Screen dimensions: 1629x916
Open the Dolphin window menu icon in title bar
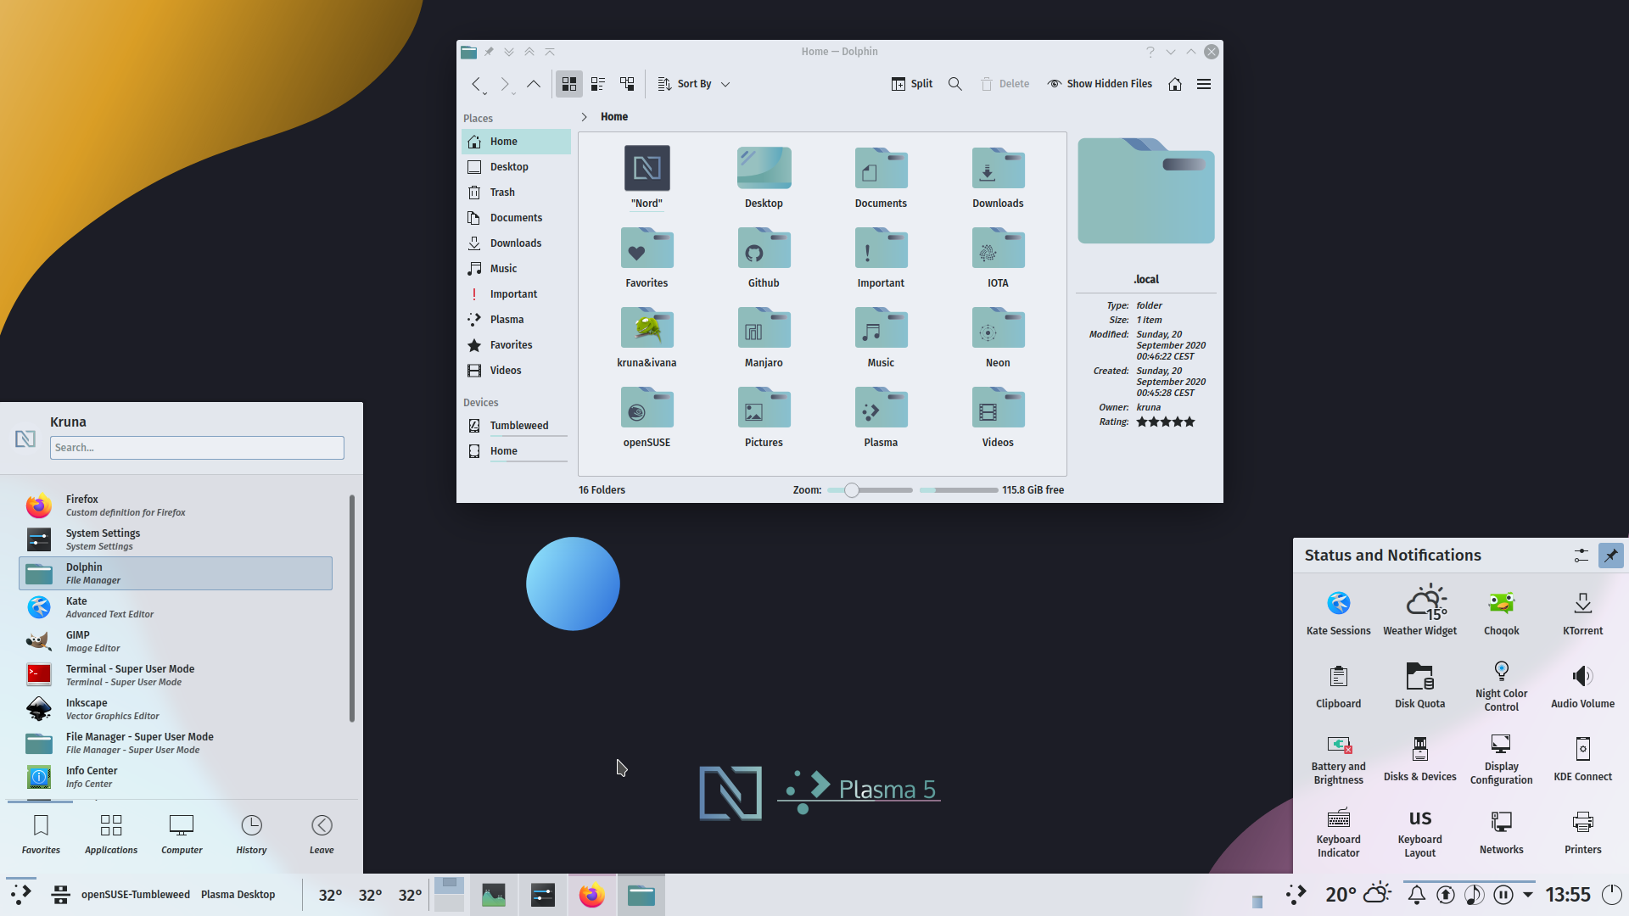pyautogui.click(x=468, y=52)
